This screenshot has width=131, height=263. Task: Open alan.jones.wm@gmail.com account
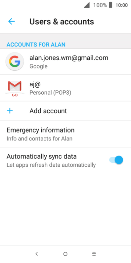(x=65, y=62)
